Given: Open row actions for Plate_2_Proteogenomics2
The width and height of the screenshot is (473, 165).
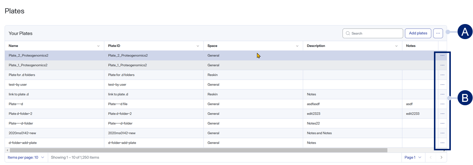Looking at the screenshot, I should coord(442,56).
